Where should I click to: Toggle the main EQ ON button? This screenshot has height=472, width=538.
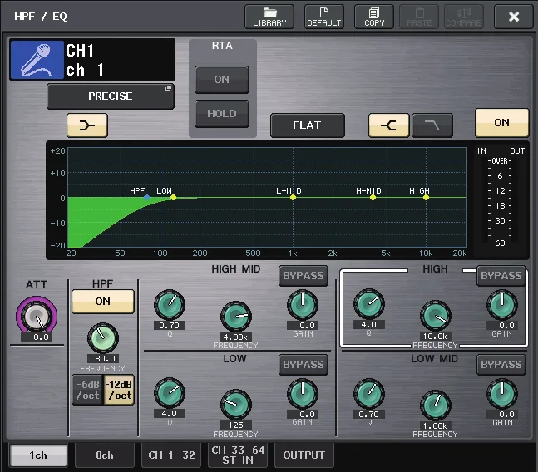(x=501, y=123)
